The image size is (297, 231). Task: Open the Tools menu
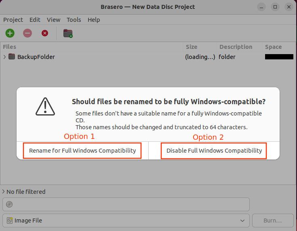tap(74, 20)
